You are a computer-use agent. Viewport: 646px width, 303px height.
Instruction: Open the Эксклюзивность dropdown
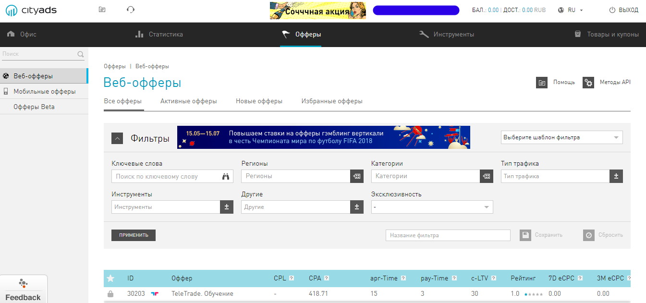[432, 207]
